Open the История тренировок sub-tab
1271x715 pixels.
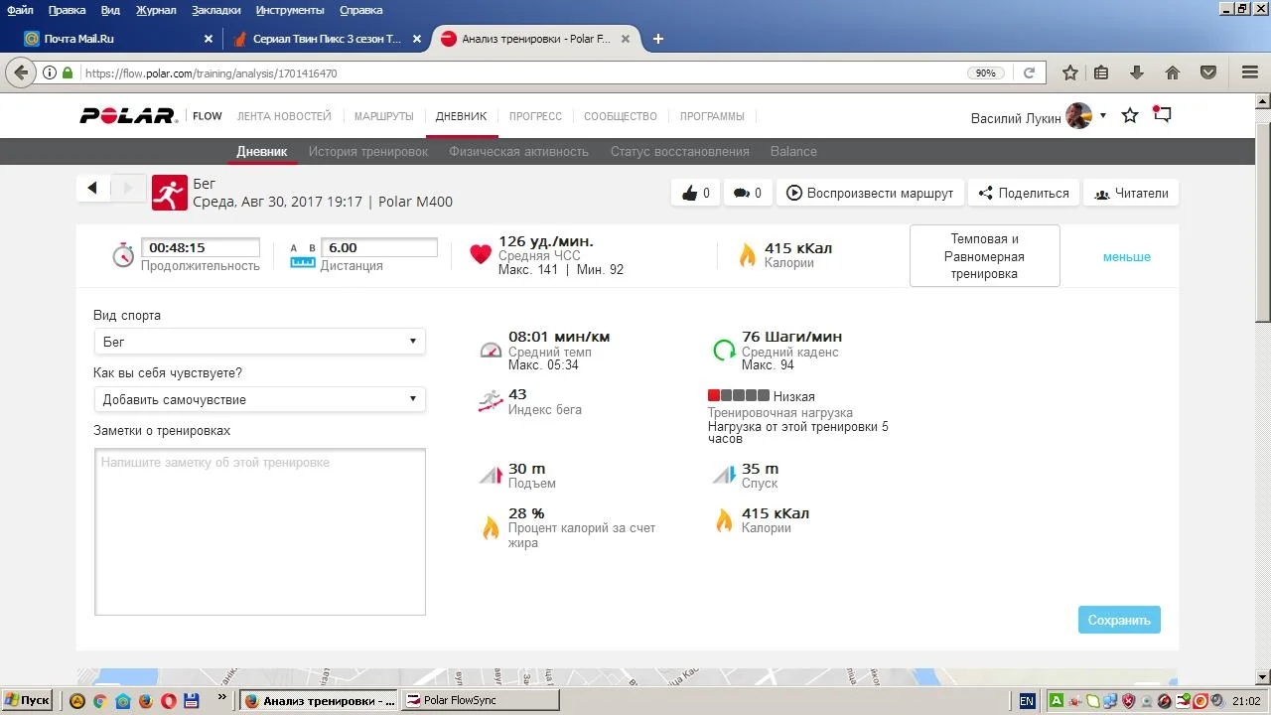point(367,151)
